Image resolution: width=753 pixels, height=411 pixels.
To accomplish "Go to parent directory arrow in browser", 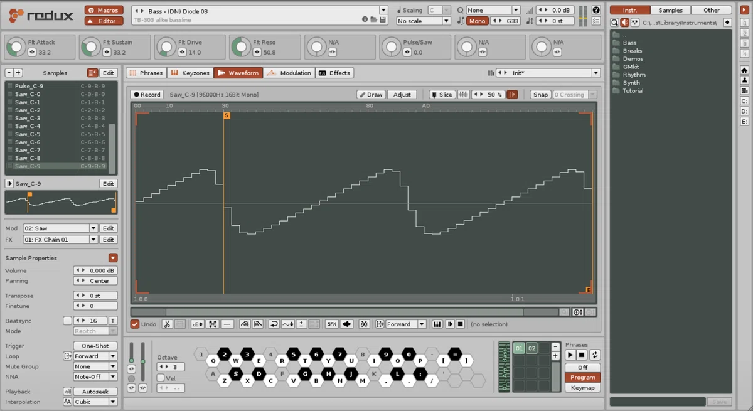I will (727, 23).
